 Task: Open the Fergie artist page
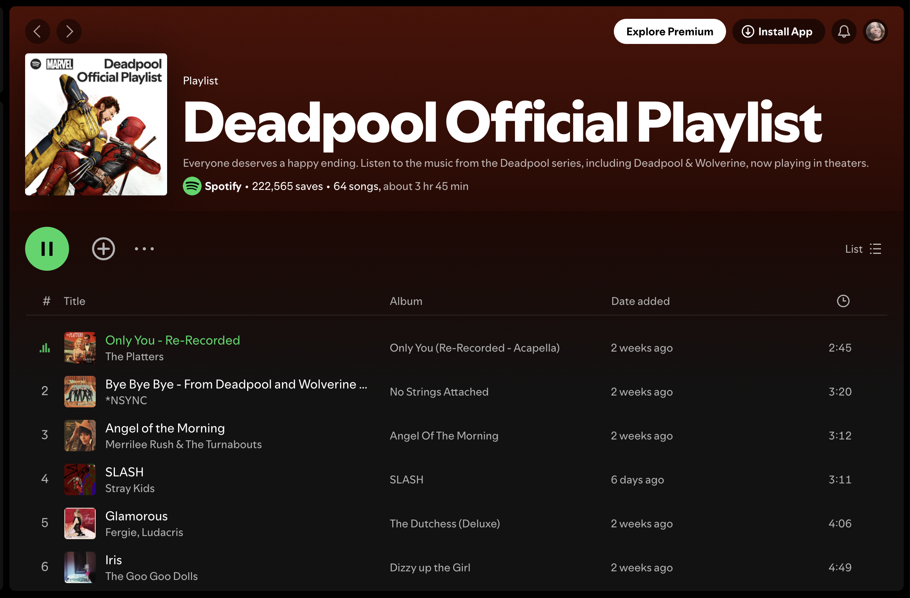(121, 532)
